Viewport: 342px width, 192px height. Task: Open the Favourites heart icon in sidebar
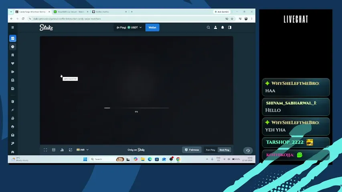tap(13, 63)
